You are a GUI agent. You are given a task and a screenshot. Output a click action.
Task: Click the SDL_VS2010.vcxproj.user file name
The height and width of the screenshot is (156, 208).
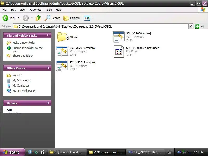pos(142,48)
